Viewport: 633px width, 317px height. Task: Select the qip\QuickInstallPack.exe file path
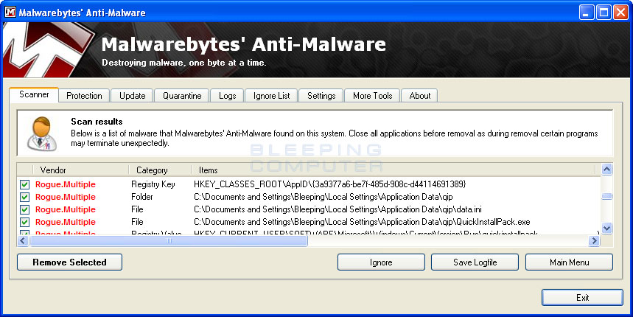[x=362, y=222]
